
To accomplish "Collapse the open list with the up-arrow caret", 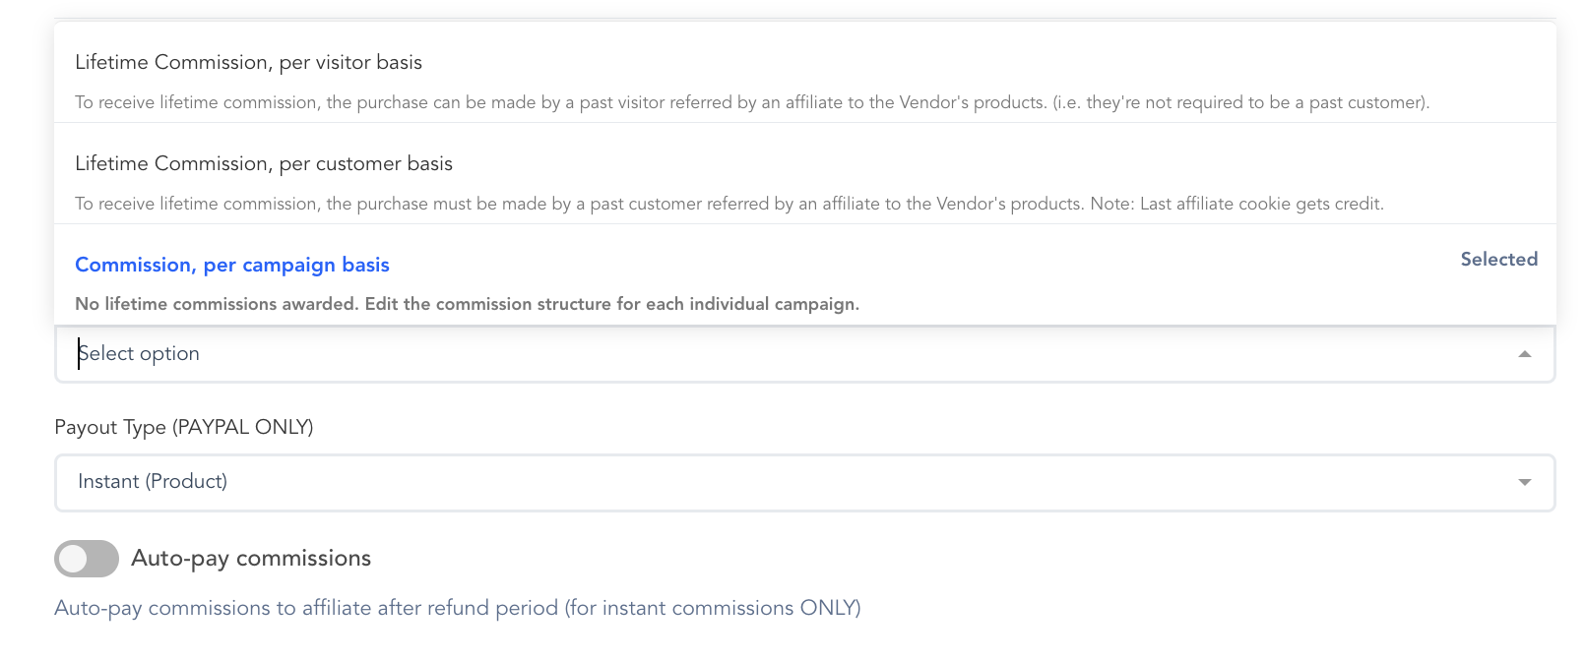I will [1524, 354].
